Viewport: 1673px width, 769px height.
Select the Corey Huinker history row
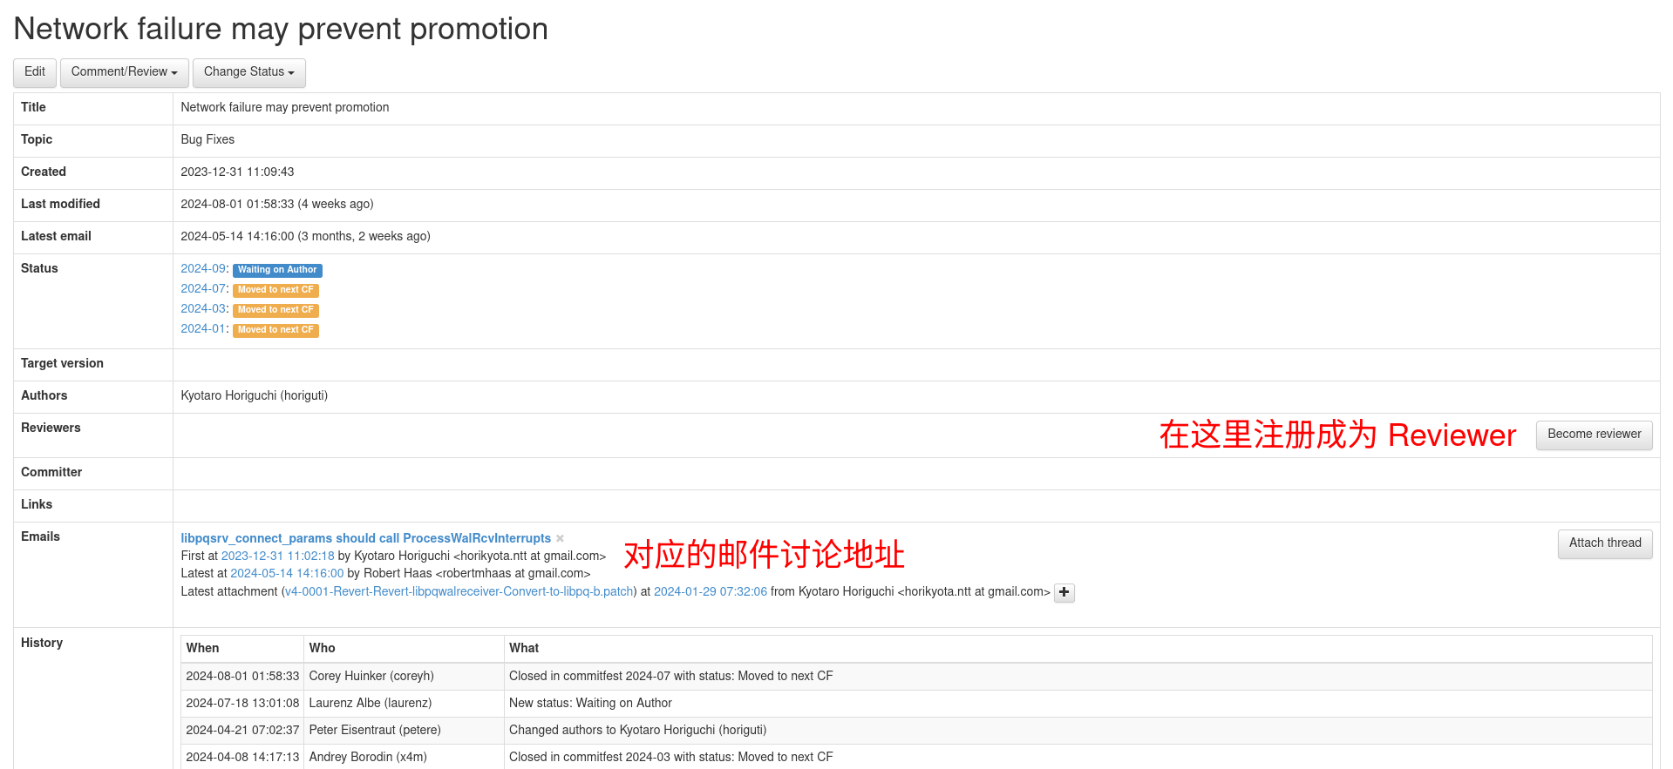click(x=371, y=677)
